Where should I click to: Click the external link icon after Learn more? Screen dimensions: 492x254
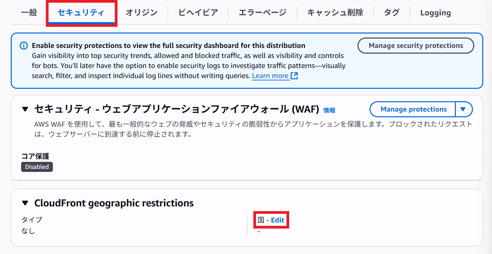tap(294, 76)
